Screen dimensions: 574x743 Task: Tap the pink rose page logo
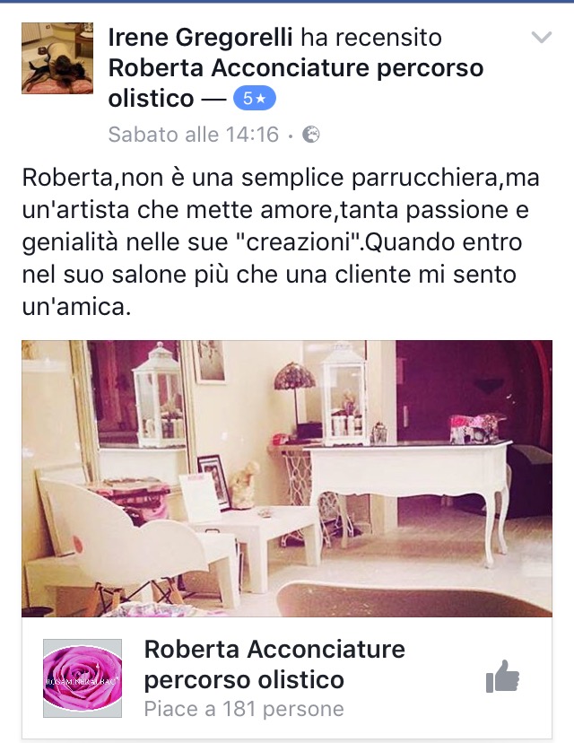coord(83,678)
